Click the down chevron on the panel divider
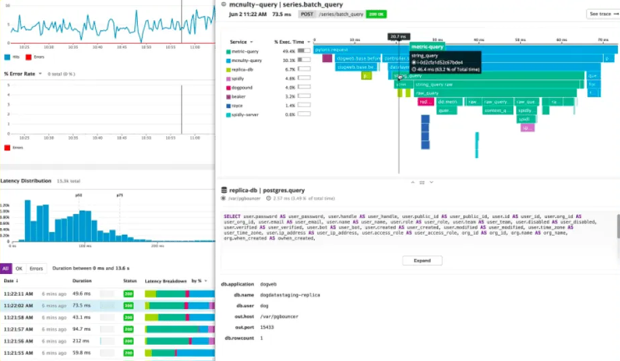 [x=432, y=182]
